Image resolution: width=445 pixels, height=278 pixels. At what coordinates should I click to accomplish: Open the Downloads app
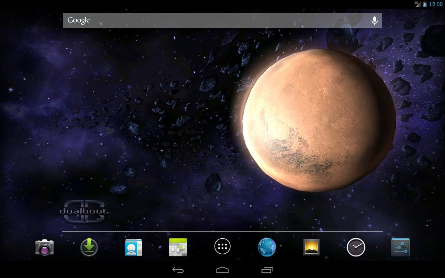pyautogui.click(x=89, y=247)
